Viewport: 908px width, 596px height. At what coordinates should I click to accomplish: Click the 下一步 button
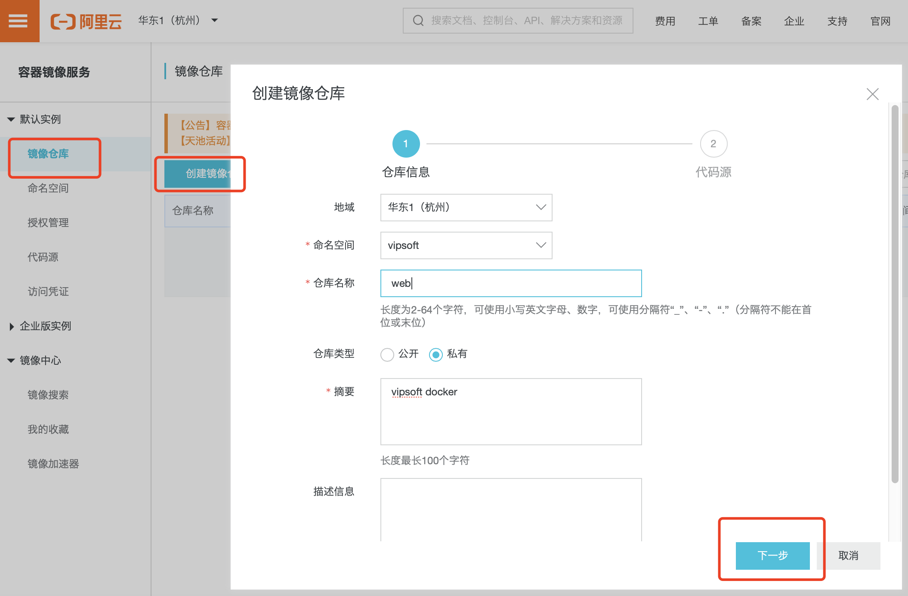click(772, 556)
